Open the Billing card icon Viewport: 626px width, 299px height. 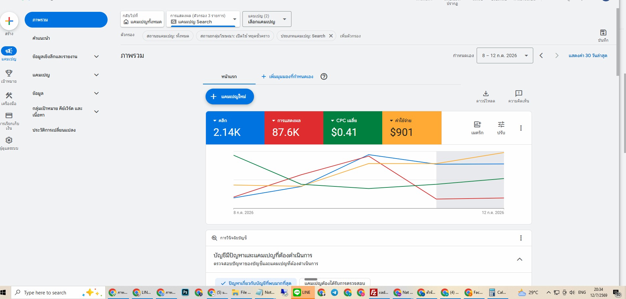click(9, 116)
